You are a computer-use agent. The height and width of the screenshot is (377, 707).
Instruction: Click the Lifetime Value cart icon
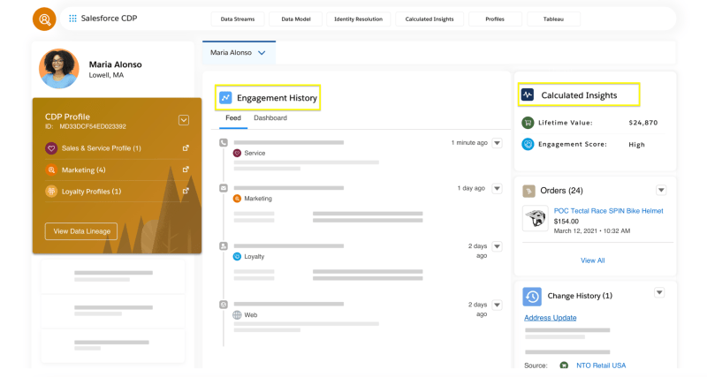[528, 123]
